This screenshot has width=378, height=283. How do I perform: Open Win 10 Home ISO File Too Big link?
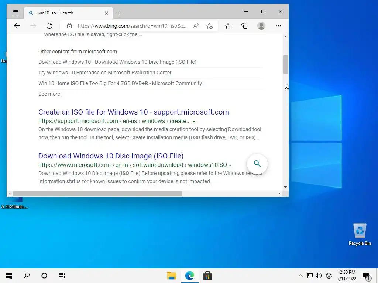point(120,83)
